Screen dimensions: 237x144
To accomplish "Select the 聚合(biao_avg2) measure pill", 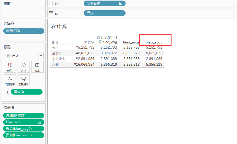I will pos(24,129).
